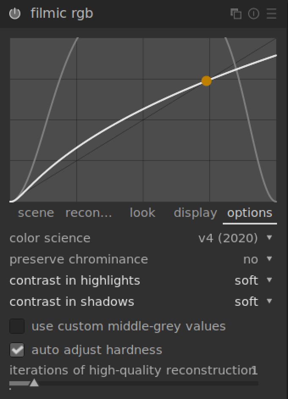Open the presets hamburger menu icon
This screenshot has width=288, height=399.
pos(271,14)
